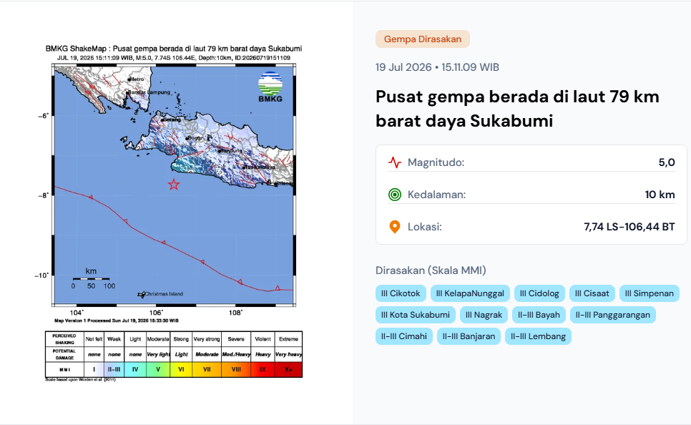
Task: Click the red magnitude pulse icon
Action: pos(395,162)
